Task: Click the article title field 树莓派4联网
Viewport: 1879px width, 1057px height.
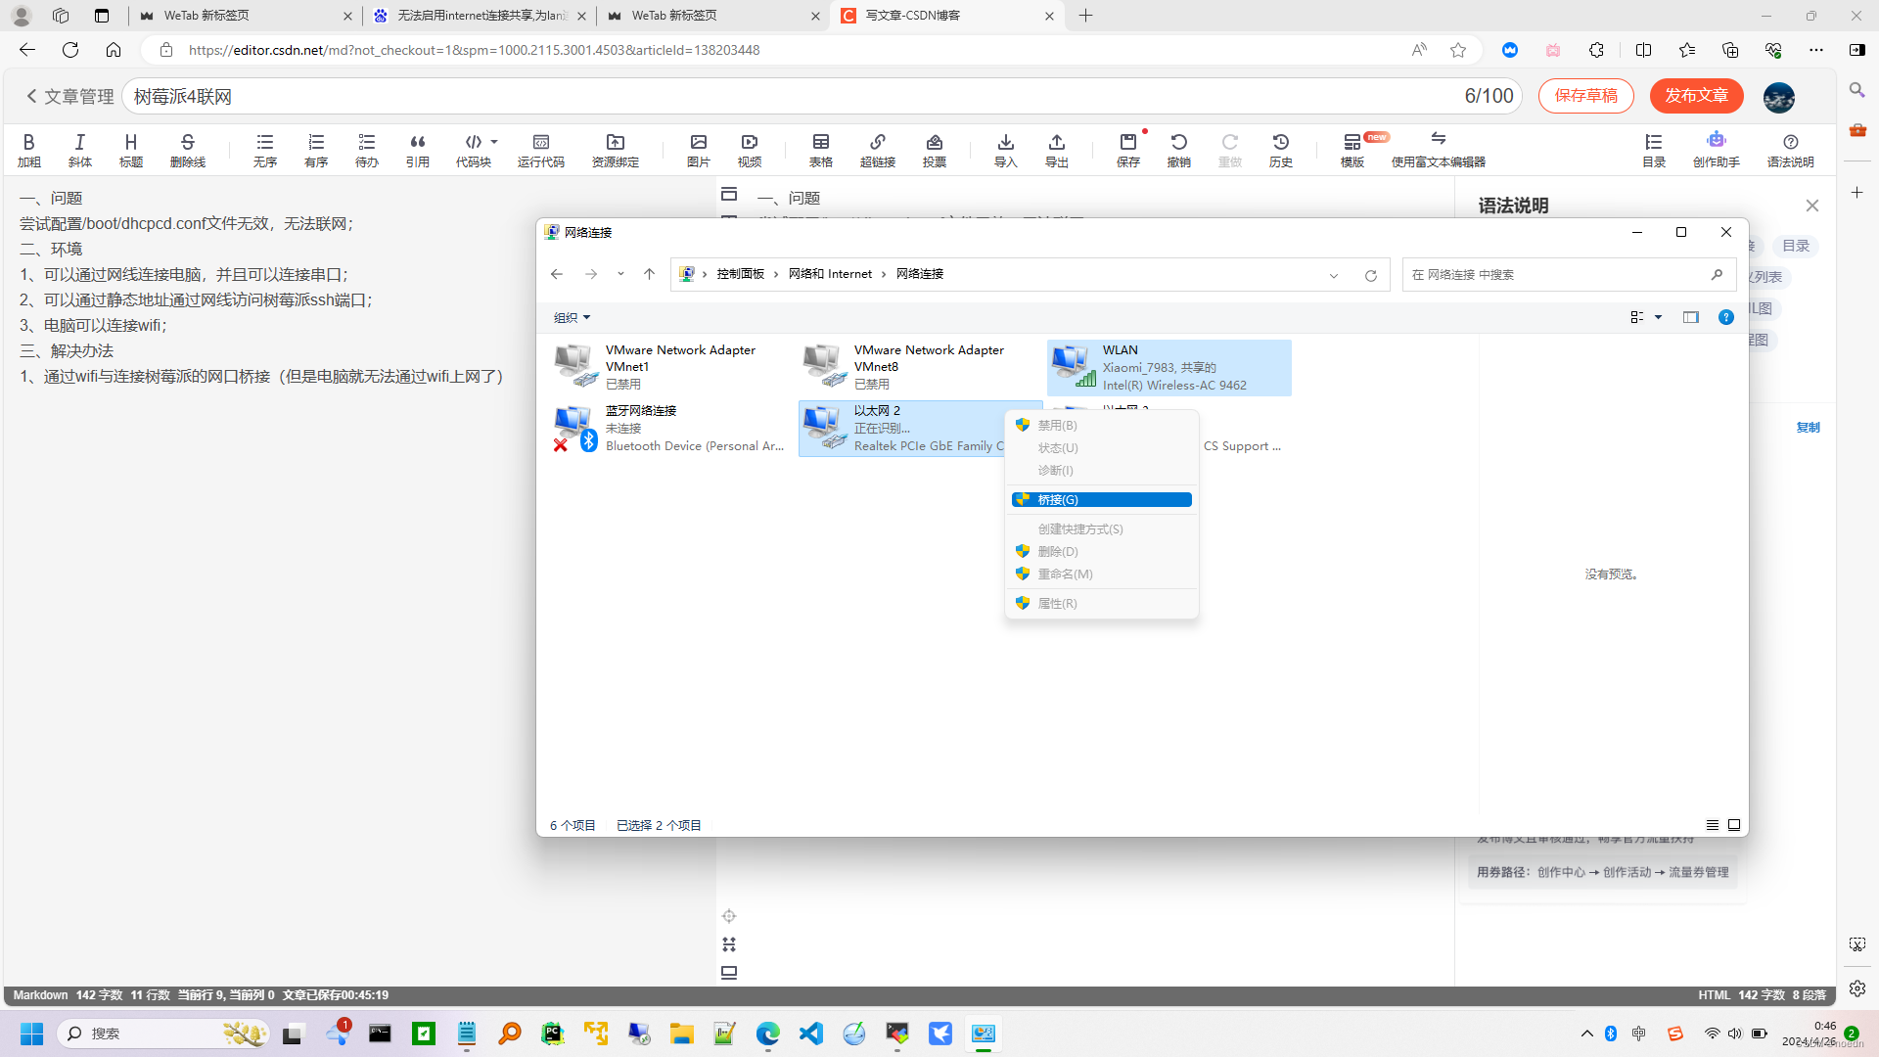Action: [822, 96]
